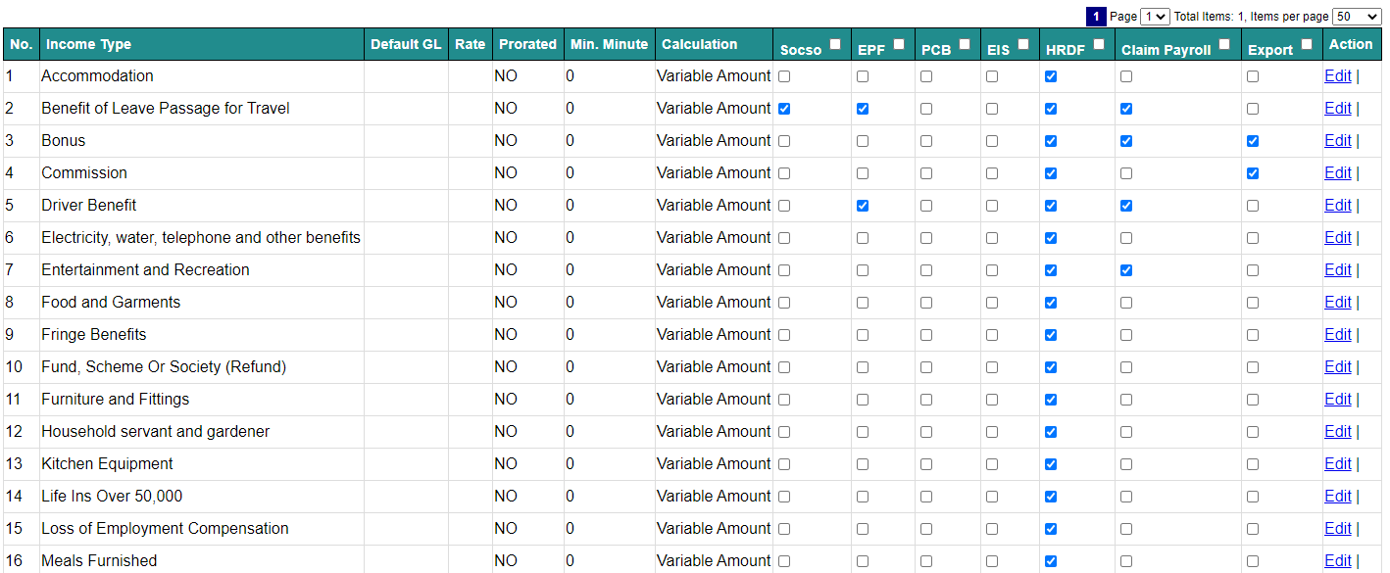This screenshot has height=573, width=1390.
Task: Click the Calculation column header
Action: click(x=699, y=44)
